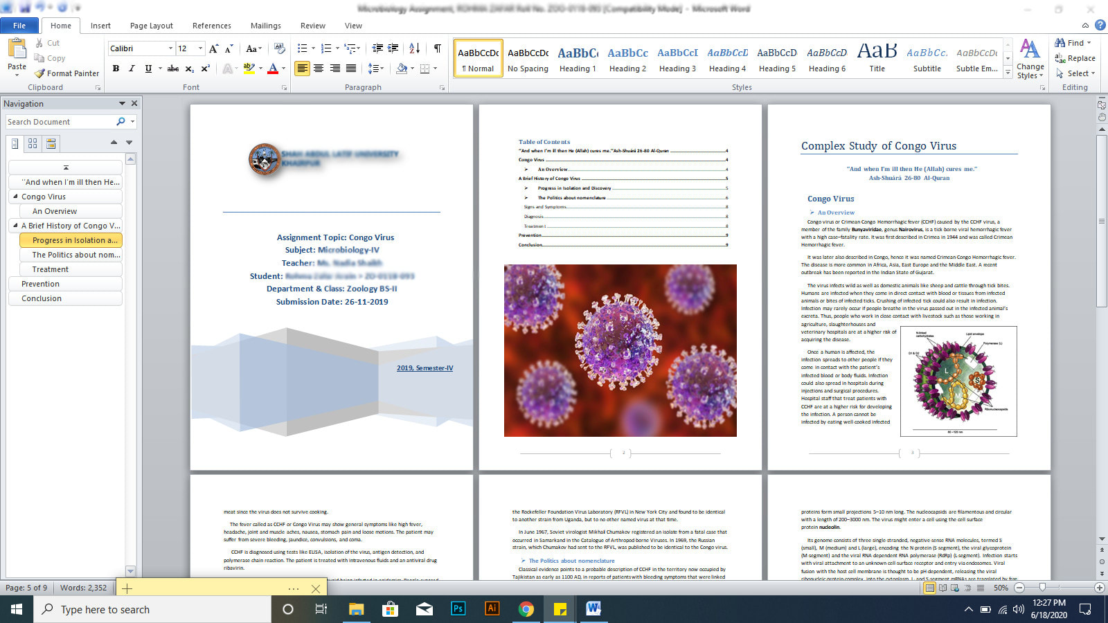
Task: Click the zoom slider handle
Action: pos(1043,588)
